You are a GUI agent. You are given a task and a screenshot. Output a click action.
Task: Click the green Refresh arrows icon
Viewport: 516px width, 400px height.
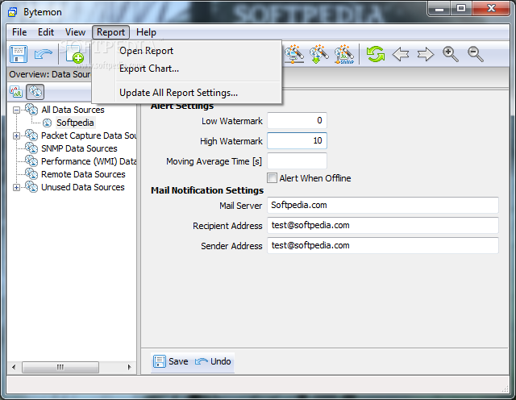coord(376,54)
